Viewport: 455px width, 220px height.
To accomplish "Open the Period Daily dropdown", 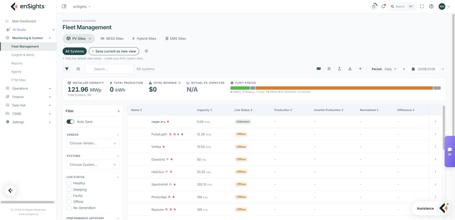I will 390,69.
